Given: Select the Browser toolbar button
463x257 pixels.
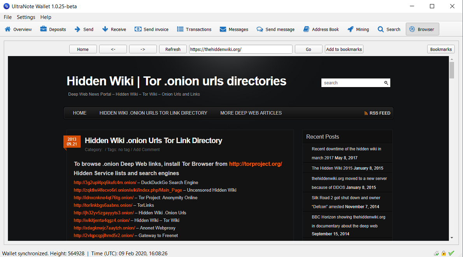Looking at the screenshot, I should (422, 29).
